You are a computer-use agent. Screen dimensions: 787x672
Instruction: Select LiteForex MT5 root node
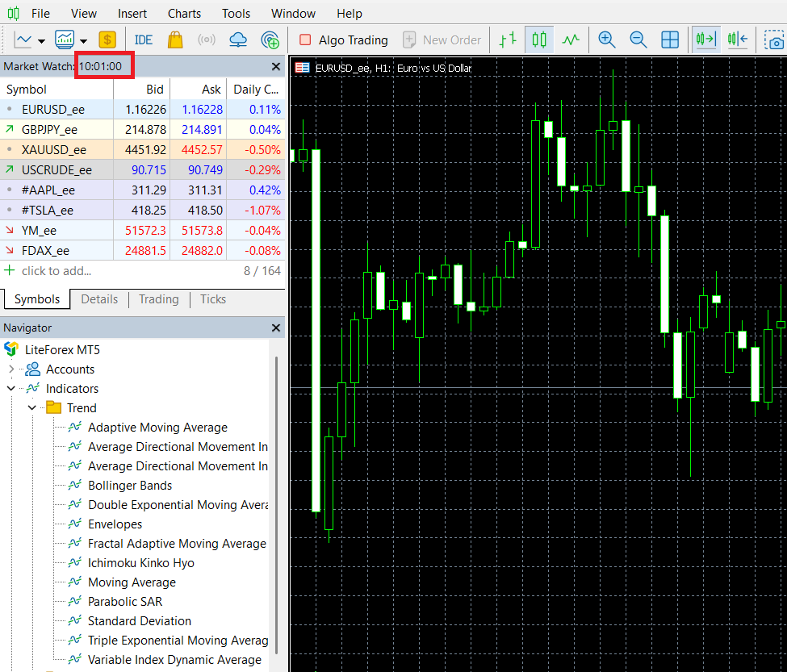pyautogui.click(x=62, y=349)
